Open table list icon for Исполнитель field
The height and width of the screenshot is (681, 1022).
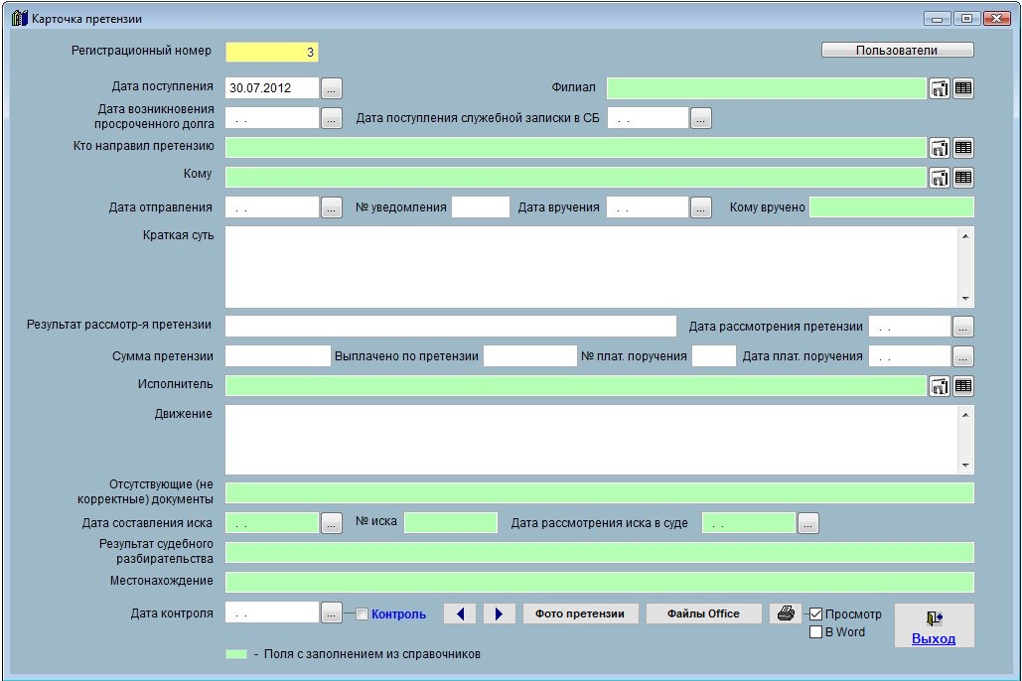point(963,386)
